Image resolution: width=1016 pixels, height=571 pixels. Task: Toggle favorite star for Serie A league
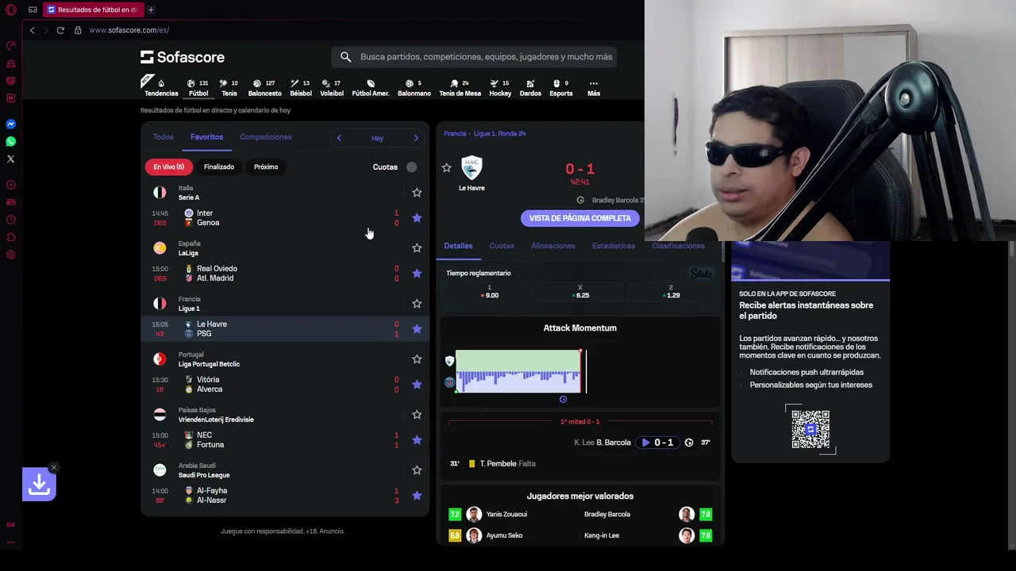click(417, 193)
